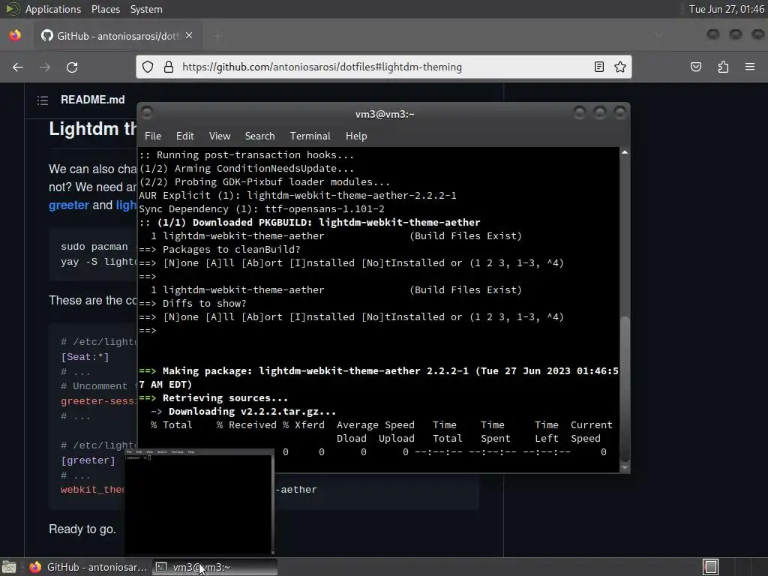Click the clock showing Tue Jun 27, 01:46
This screenshot has height=576, width=768.
pyautogui.click(x=726, y=9)
